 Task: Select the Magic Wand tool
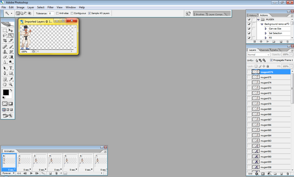(11, 35)
